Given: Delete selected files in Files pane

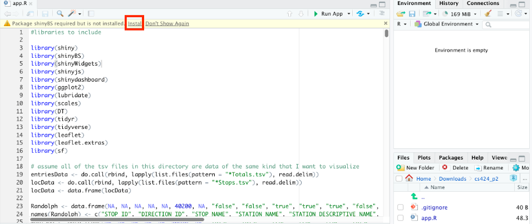Looking at the screenshot, I should pyautogui.click(x=455, y=167).
